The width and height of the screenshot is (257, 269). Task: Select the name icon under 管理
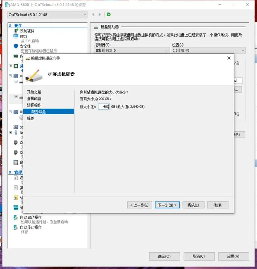[16, 178]
